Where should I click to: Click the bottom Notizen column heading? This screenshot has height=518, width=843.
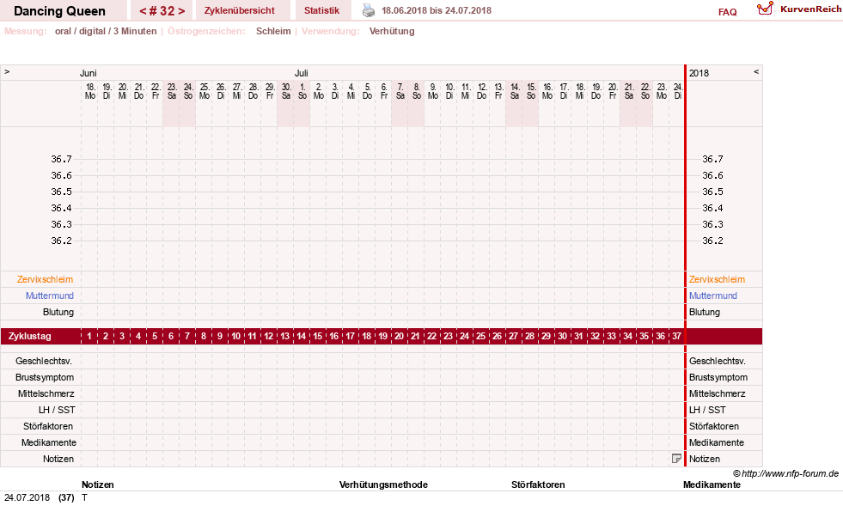(97, 484)
